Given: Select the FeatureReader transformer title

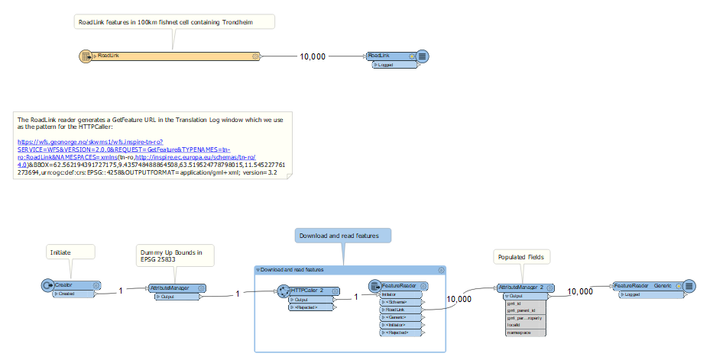Looking at the screenshot, I should pyautogui.click(x=399, y=286).
